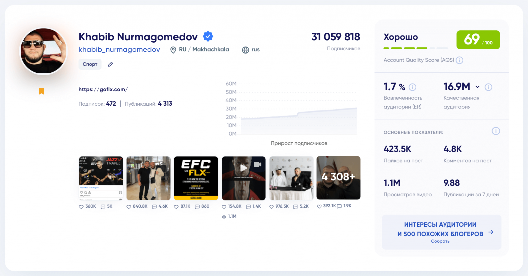The height and width of the screenshot is (276, 528).
Task: Open the EFC on FLX post thumbnail
Action: 196,178
